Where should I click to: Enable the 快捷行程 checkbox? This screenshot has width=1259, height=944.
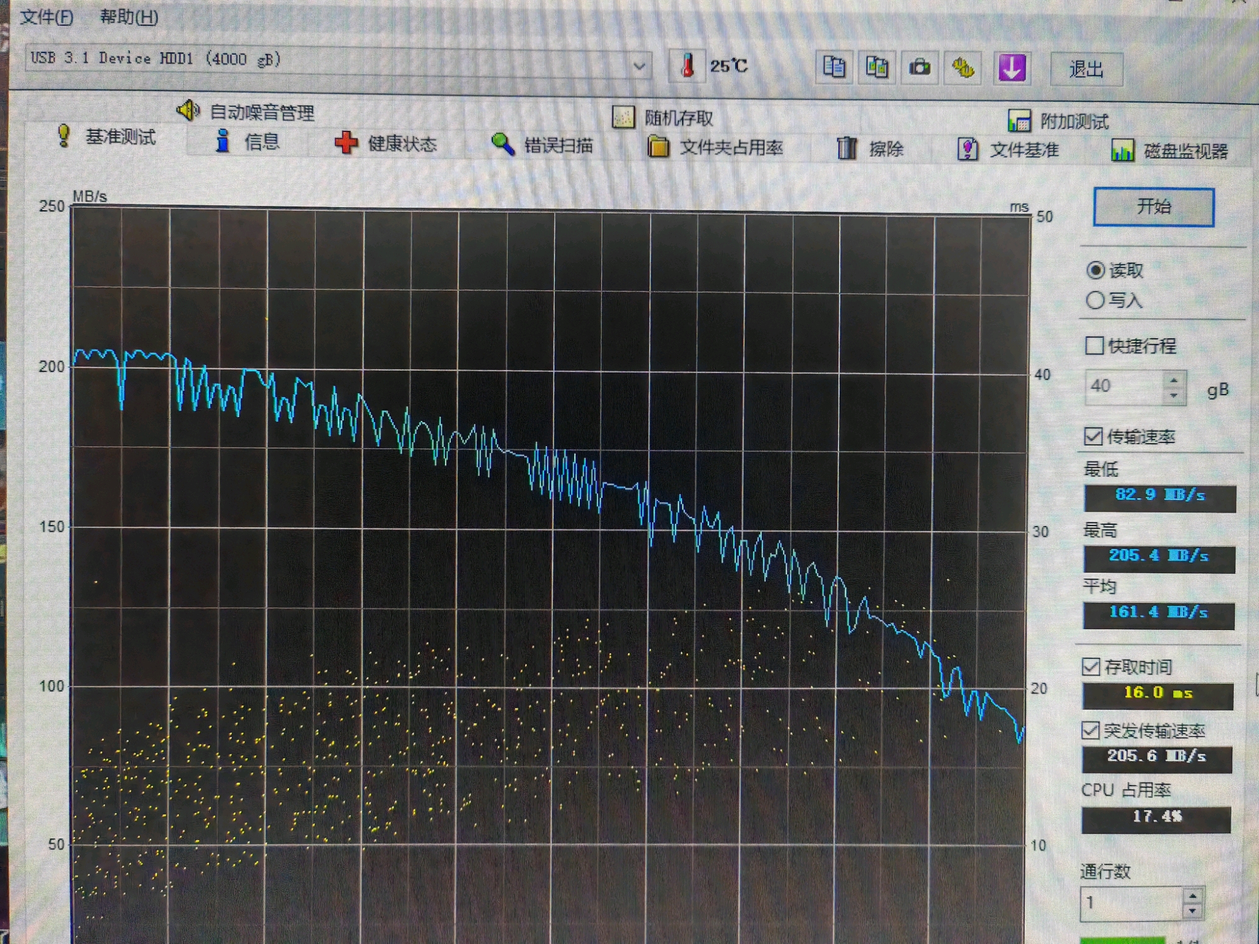coord(1094,345)
